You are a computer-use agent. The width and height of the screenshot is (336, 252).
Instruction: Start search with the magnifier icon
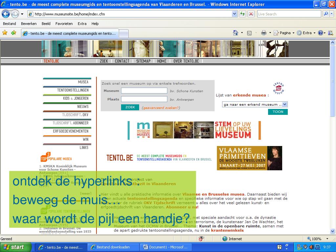point(326,14)
